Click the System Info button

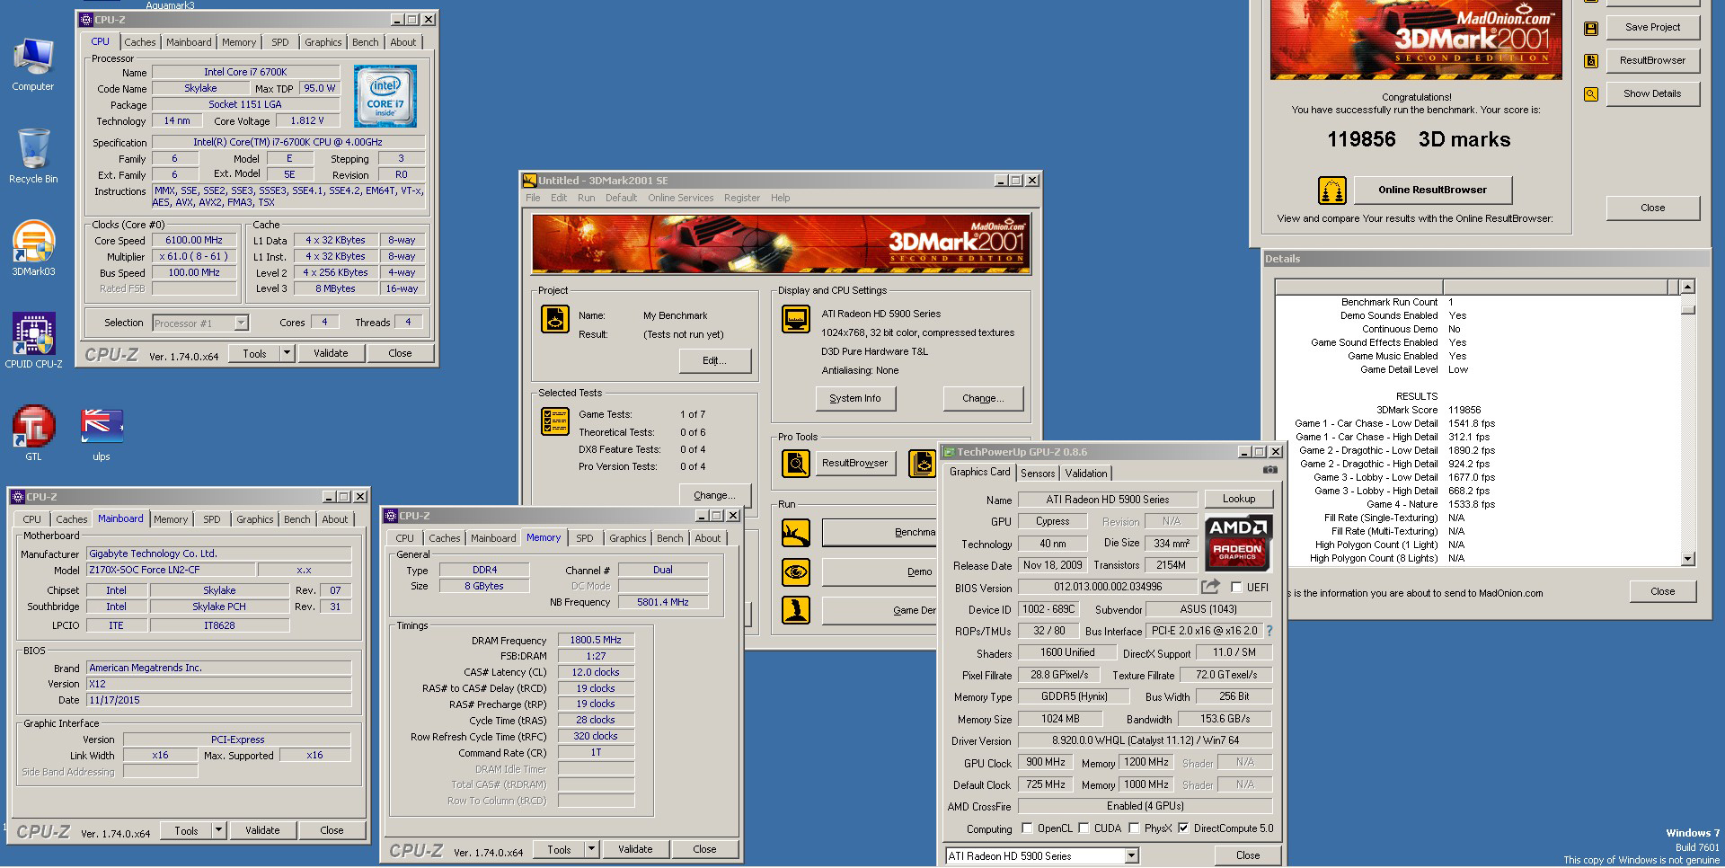click(855, 398)
